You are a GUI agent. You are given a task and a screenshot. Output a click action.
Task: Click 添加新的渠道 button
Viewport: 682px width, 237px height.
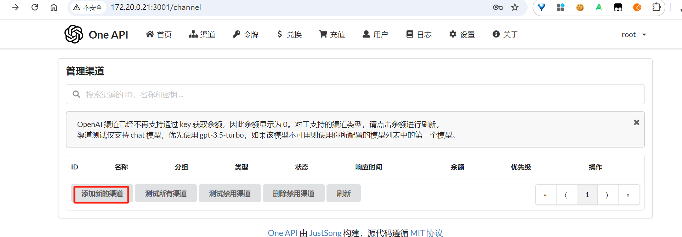102,193
